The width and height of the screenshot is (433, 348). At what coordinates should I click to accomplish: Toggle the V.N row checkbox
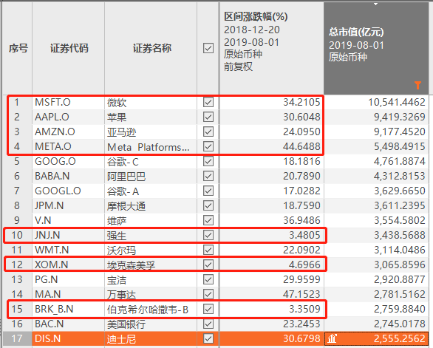208,220
